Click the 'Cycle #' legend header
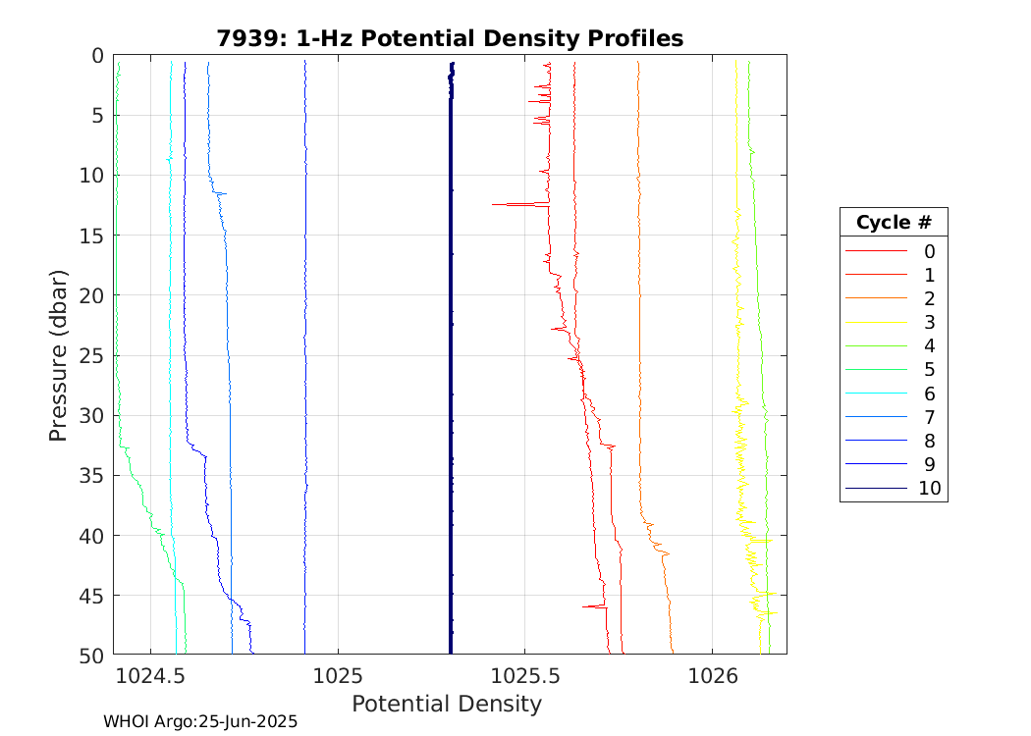The height and width of the screenshot is (736, 1031). point(894,222)
